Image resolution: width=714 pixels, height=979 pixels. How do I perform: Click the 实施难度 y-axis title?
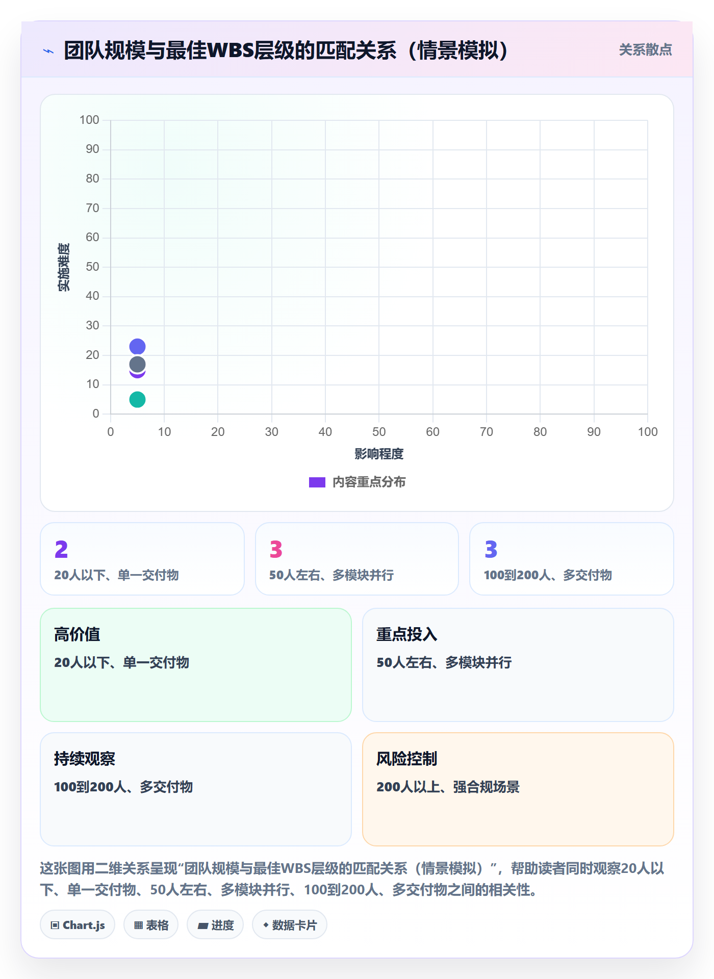point(64,267)
